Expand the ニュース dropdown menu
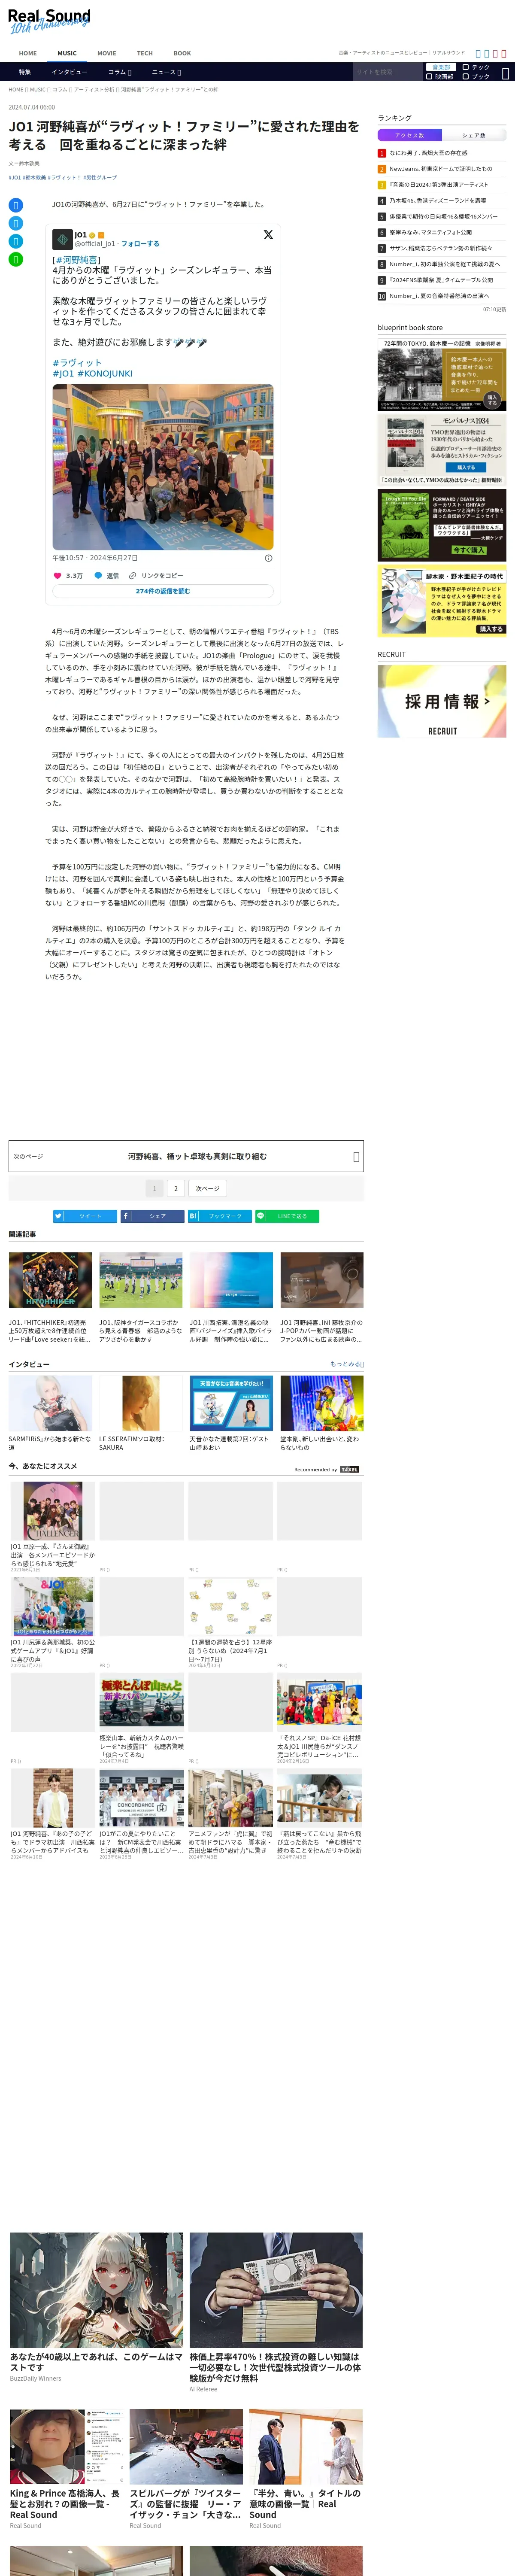 click(166, 72)
